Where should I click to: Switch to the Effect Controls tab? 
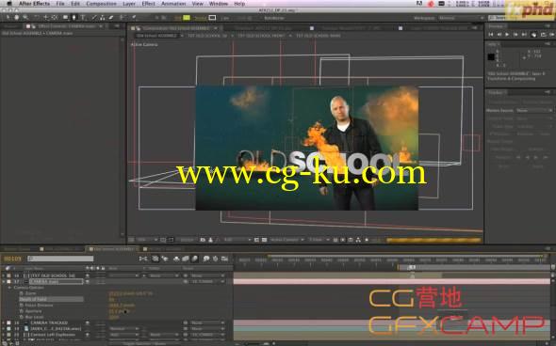click(x=66, y=26)
